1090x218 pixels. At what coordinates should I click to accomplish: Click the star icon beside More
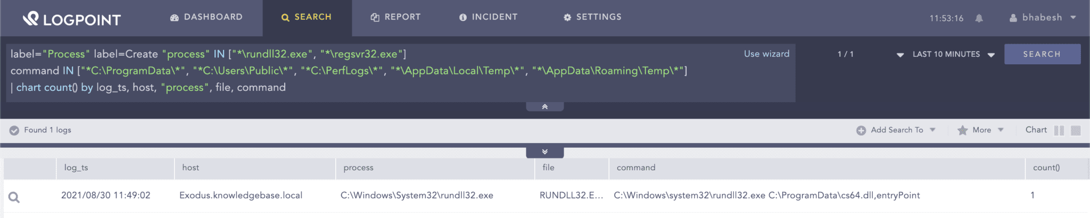tap(962, 130)
